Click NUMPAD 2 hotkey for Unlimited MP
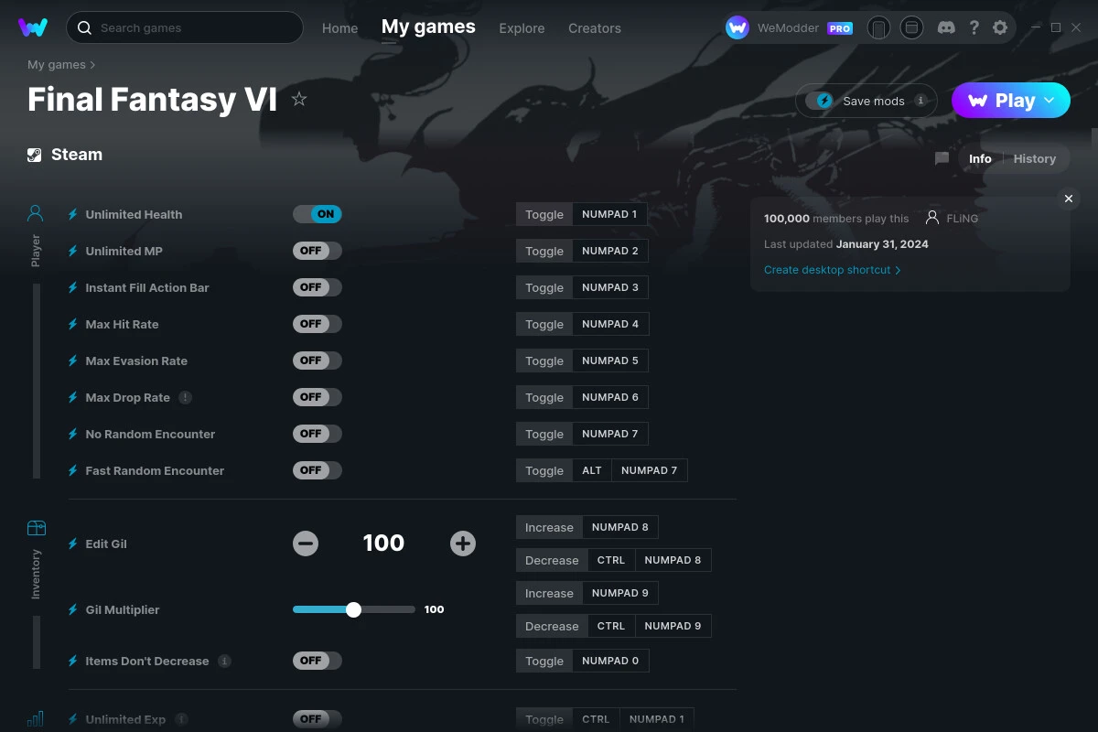The height and width of the screenshot is (732, 1098). tap(610, 251)
